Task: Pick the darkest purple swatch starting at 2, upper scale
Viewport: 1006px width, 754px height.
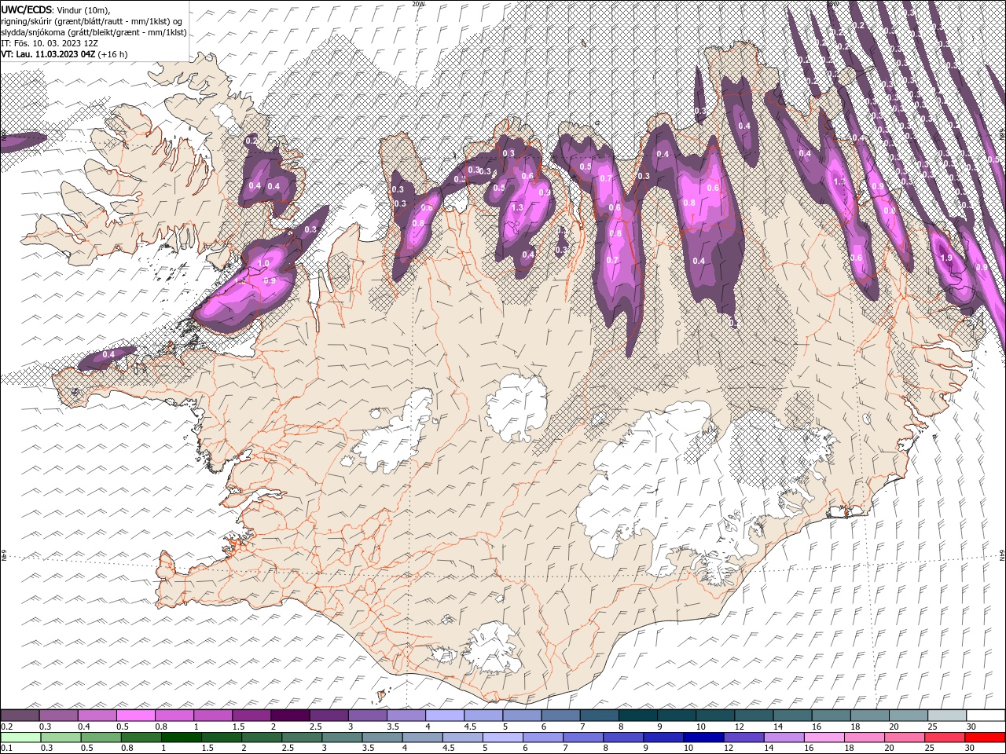Action: tap(290, 716)
